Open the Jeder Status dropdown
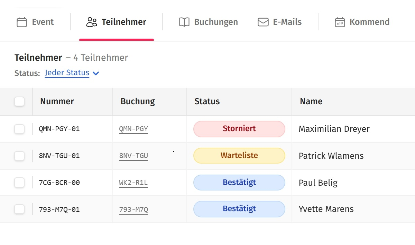Screen dimensions: 415x245 [x=67, y=72]
